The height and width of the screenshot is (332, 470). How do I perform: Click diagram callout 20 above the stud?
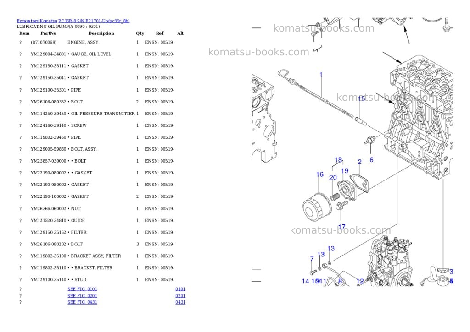tap(333, 178)
